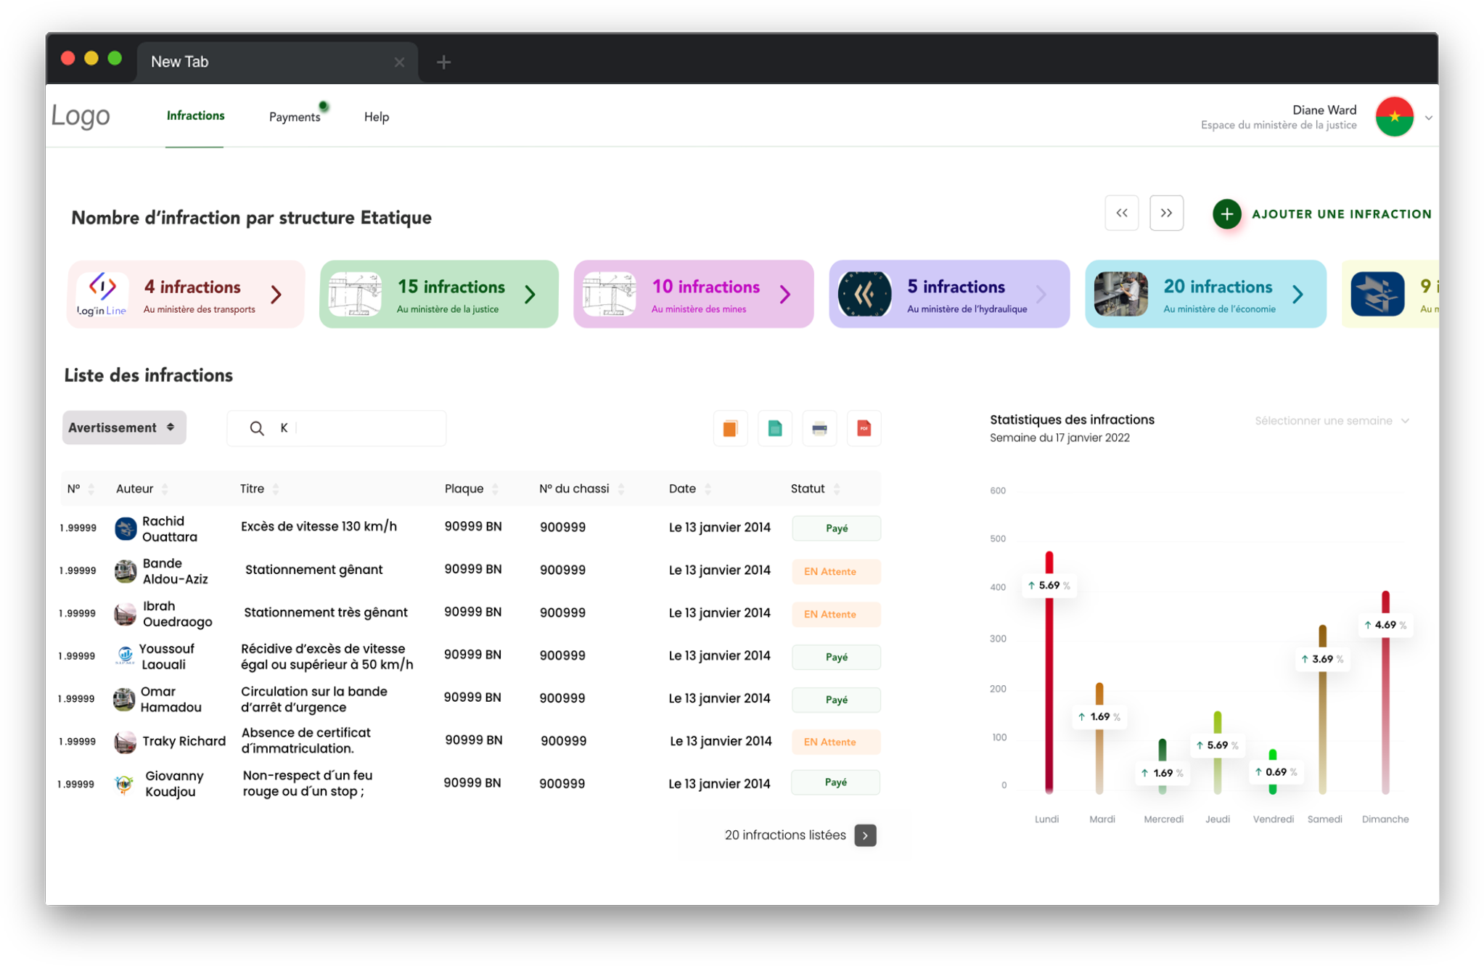Click into the search input field
The image size is (1484, 966).
(363, 428)
